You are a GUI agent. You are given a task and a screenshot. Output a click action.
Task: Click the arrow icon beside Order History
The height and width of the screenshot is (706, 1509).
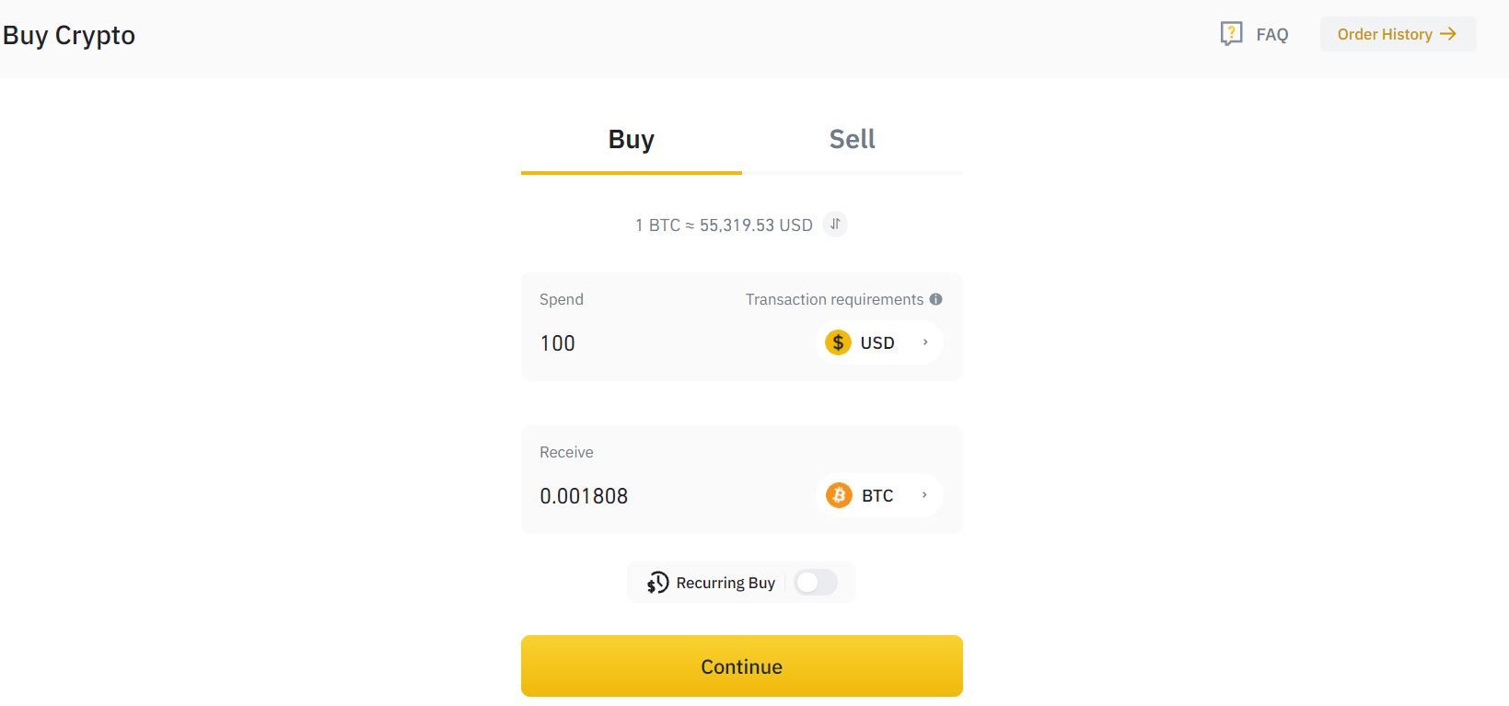[x=1448, y=34]
